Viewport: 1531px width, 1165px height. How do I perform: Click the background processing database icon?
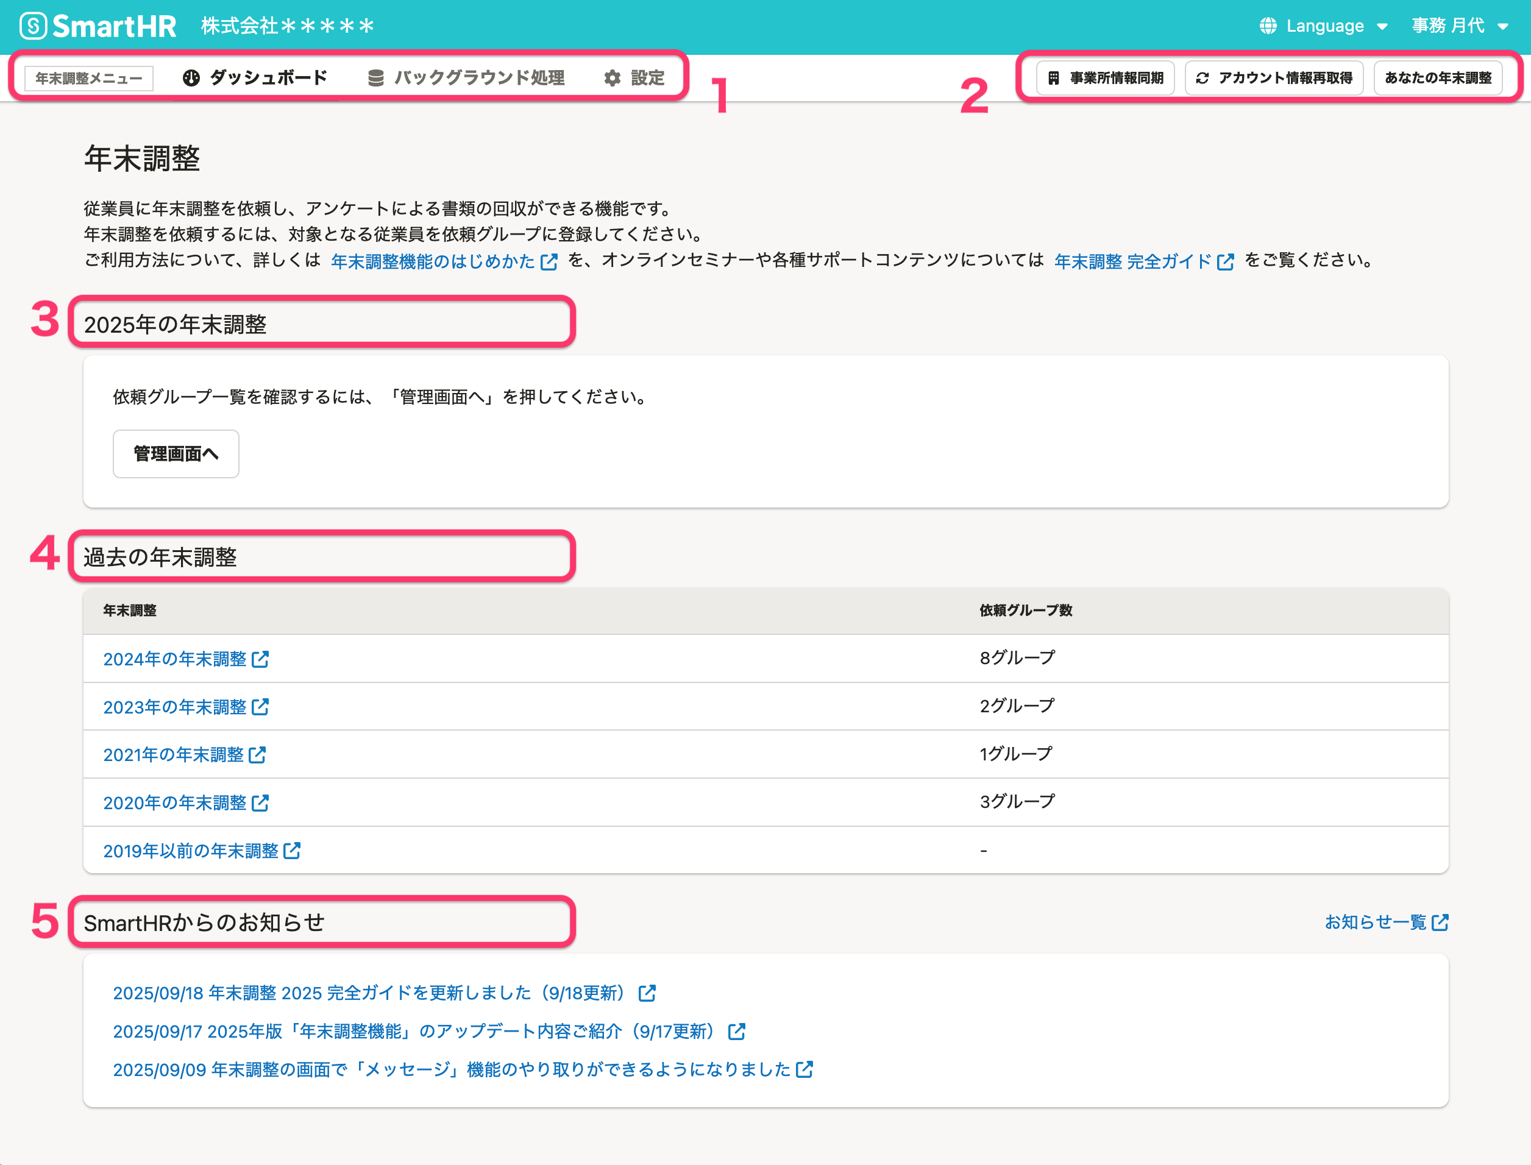pyautogui.click(x=375, y=77)
